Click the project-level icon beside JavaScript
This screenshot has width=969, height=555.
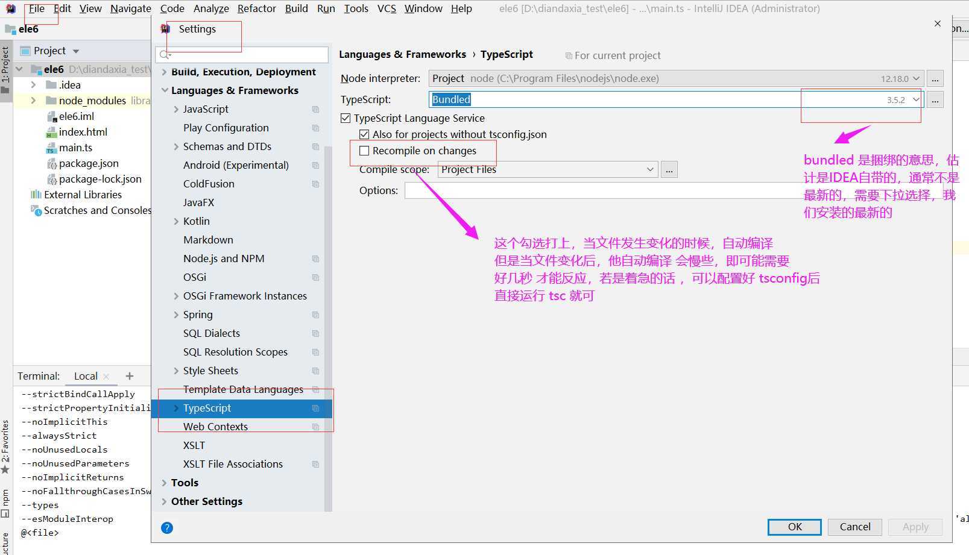click(x=315, y=109)
